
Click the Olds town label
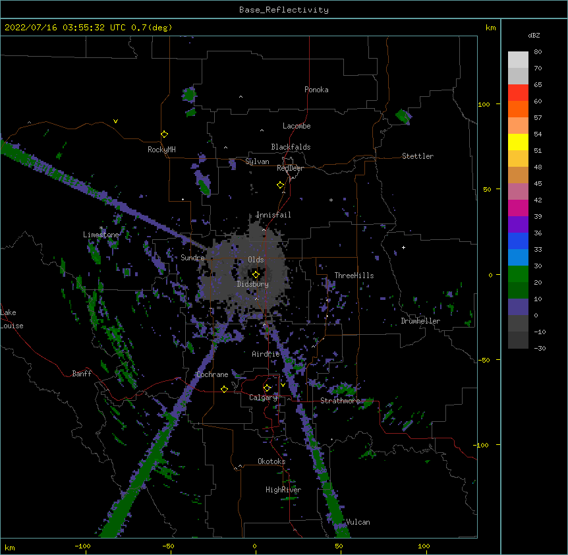coord(256,260)
